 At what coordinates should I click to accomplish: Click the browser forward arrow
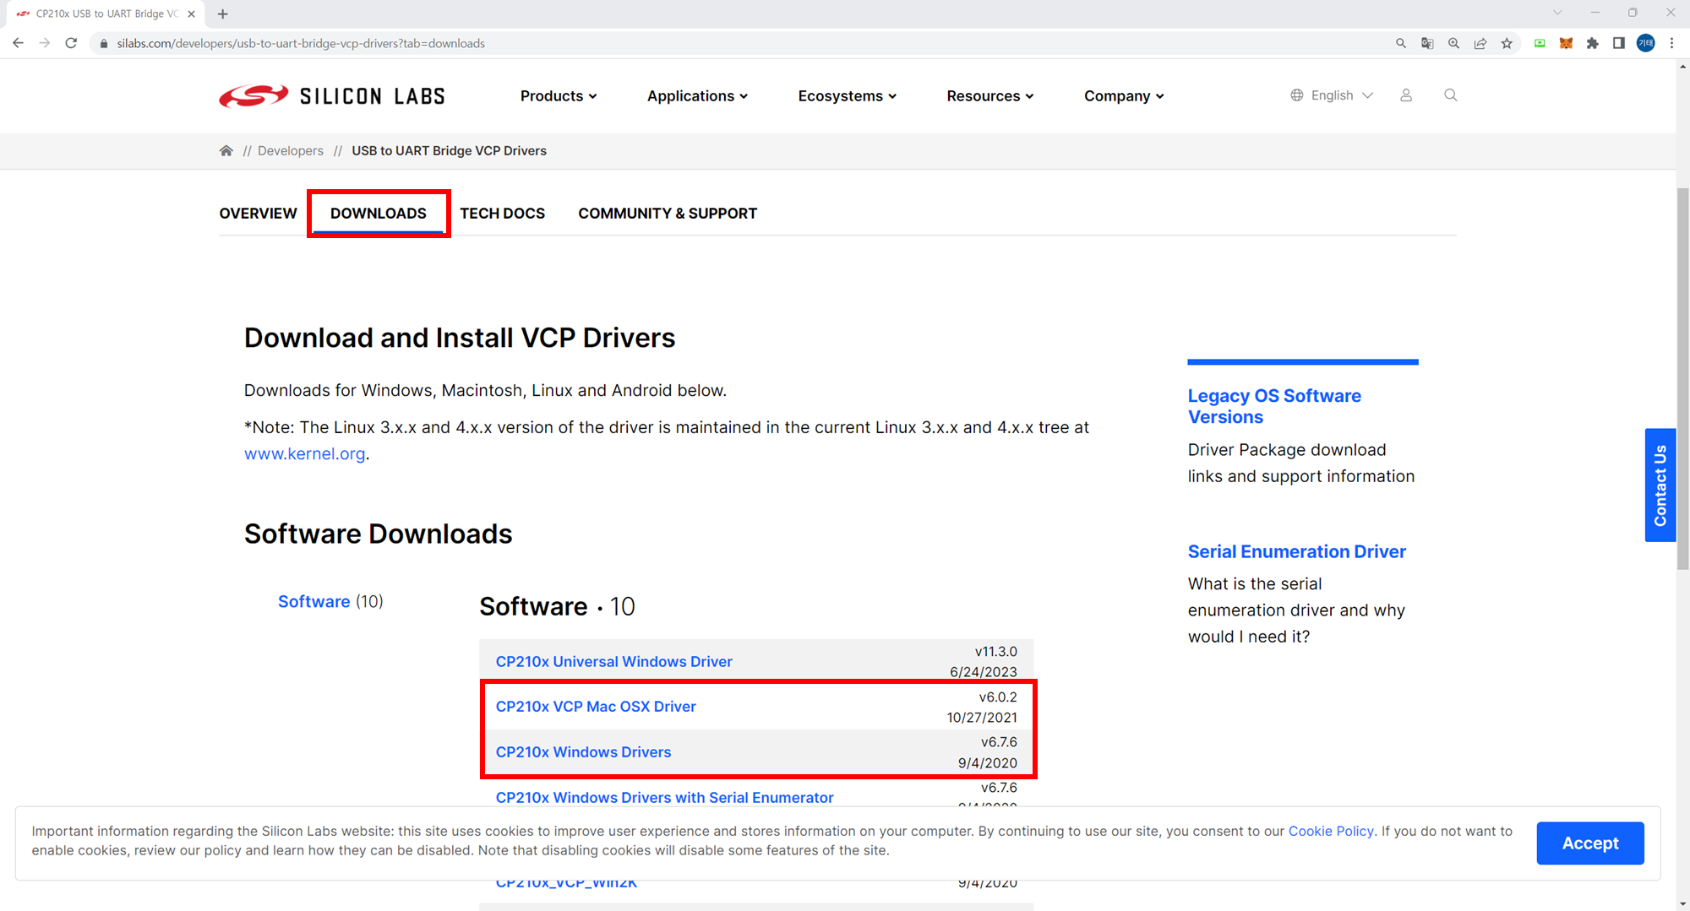pyautogui.click(x=45, y=43)
